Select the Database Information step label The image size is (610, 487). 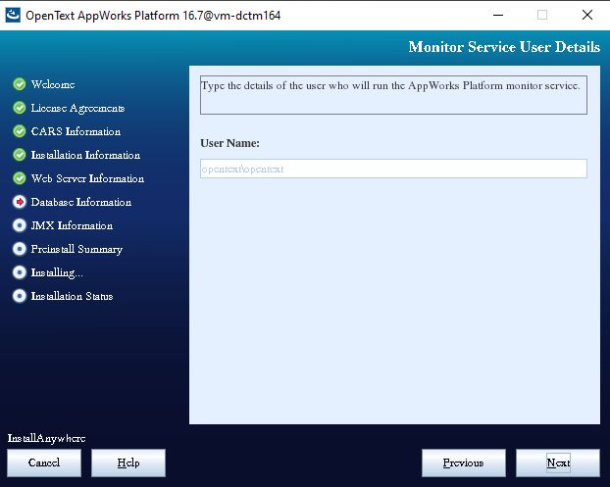click(80, 202)
